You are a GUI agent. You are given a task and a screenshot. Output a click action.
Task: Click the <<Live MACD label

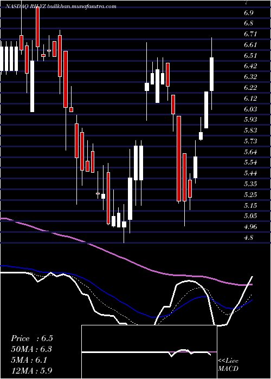point(228,365)
